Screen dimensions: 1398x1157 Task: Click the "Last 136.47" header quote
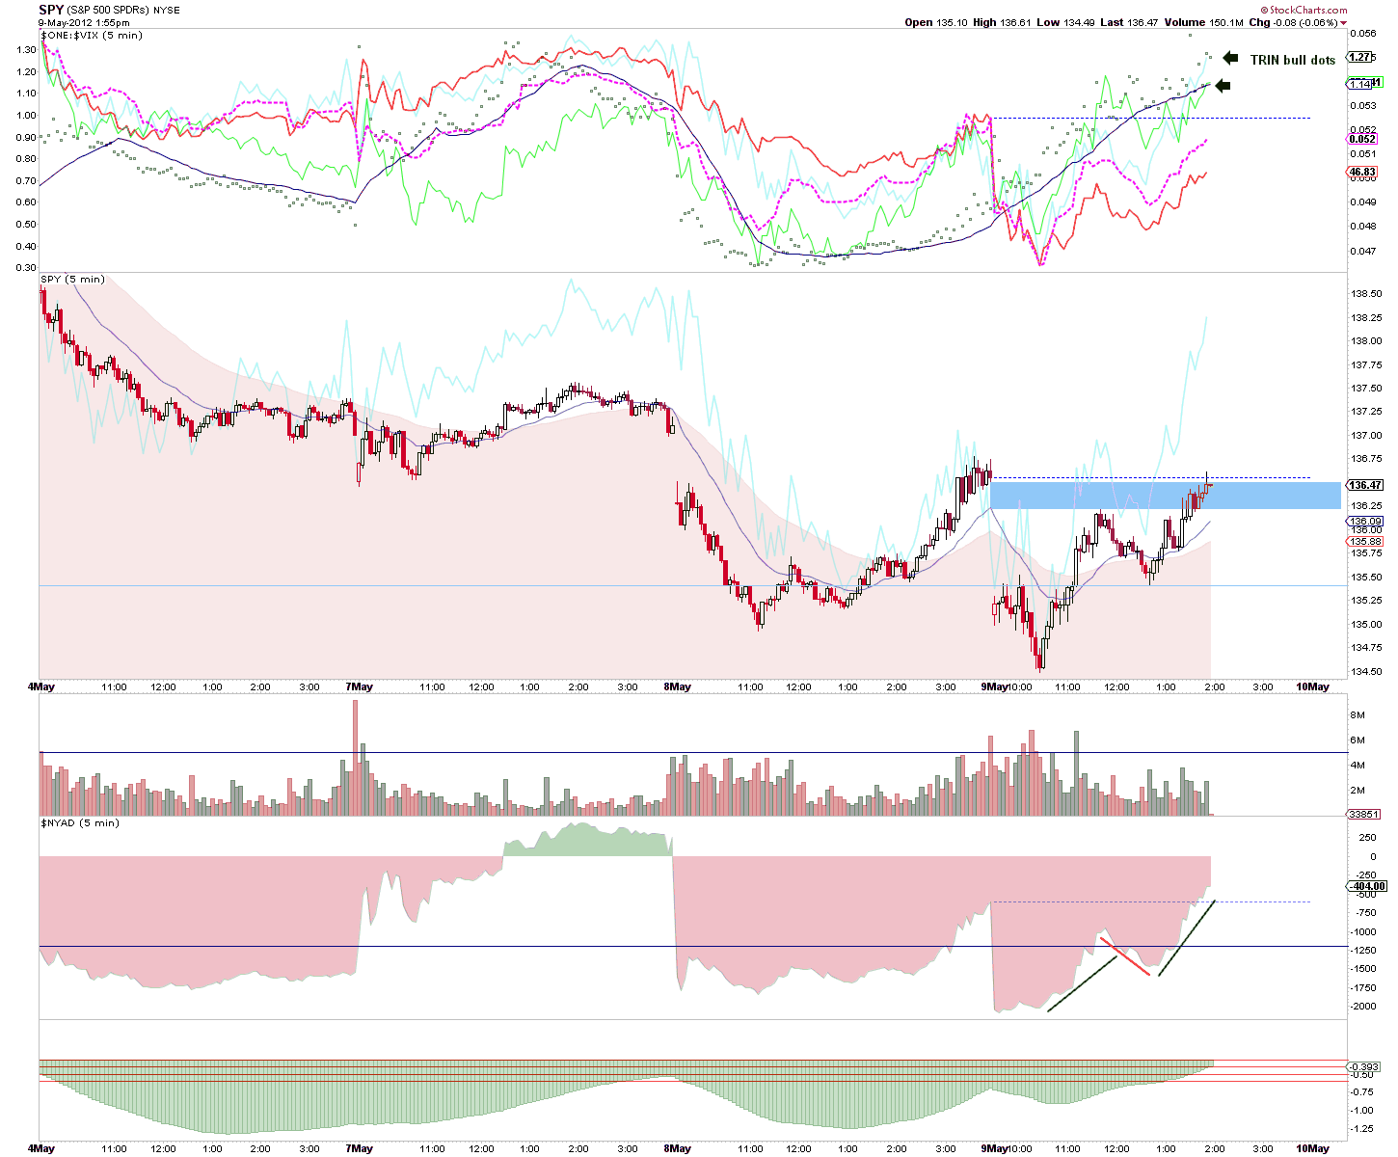1127,22
